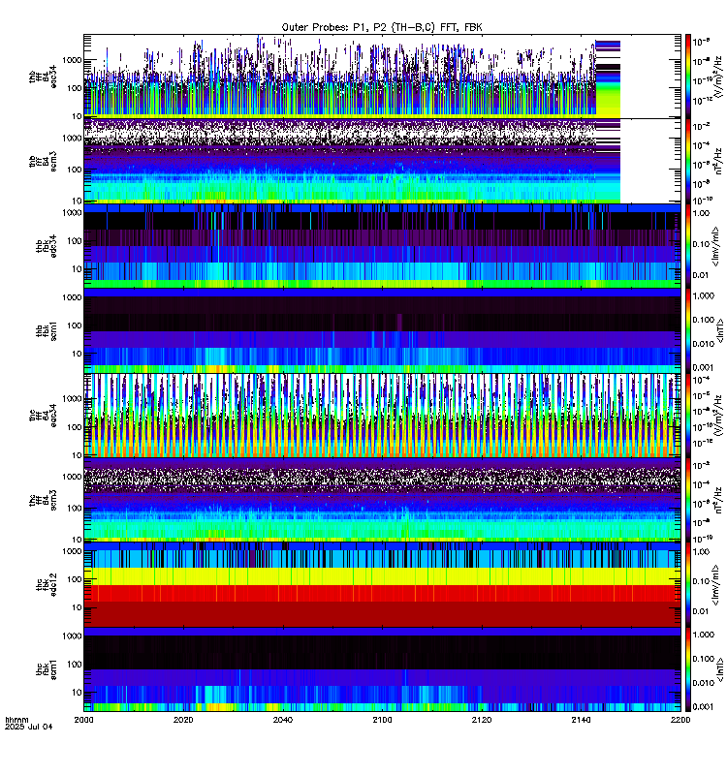This screenshot has width=727, height=775.
Task: Click inside the thb eac34 FFT spectrogram panel
Action: point(382,77)
